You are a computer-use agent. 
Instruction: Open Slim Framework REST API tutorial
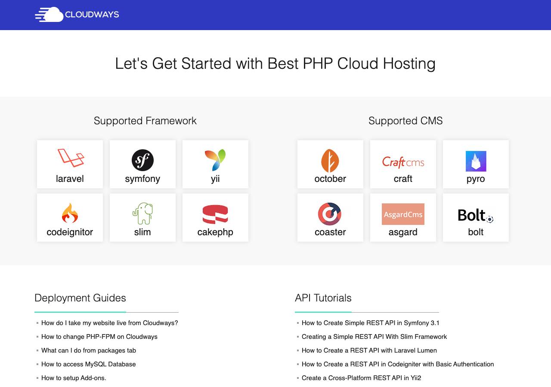pos(375,337)
